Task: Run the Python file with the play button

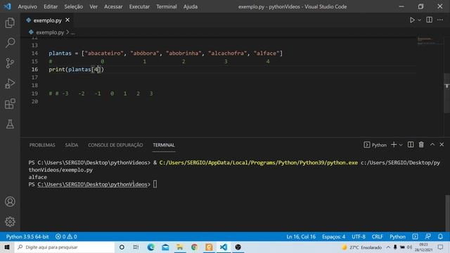Action: [412, 20]
